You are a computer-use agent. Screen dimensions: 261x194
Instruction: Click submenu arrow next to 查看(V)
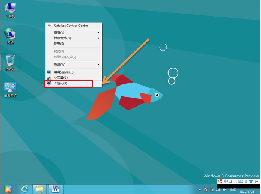pos(98,32)
